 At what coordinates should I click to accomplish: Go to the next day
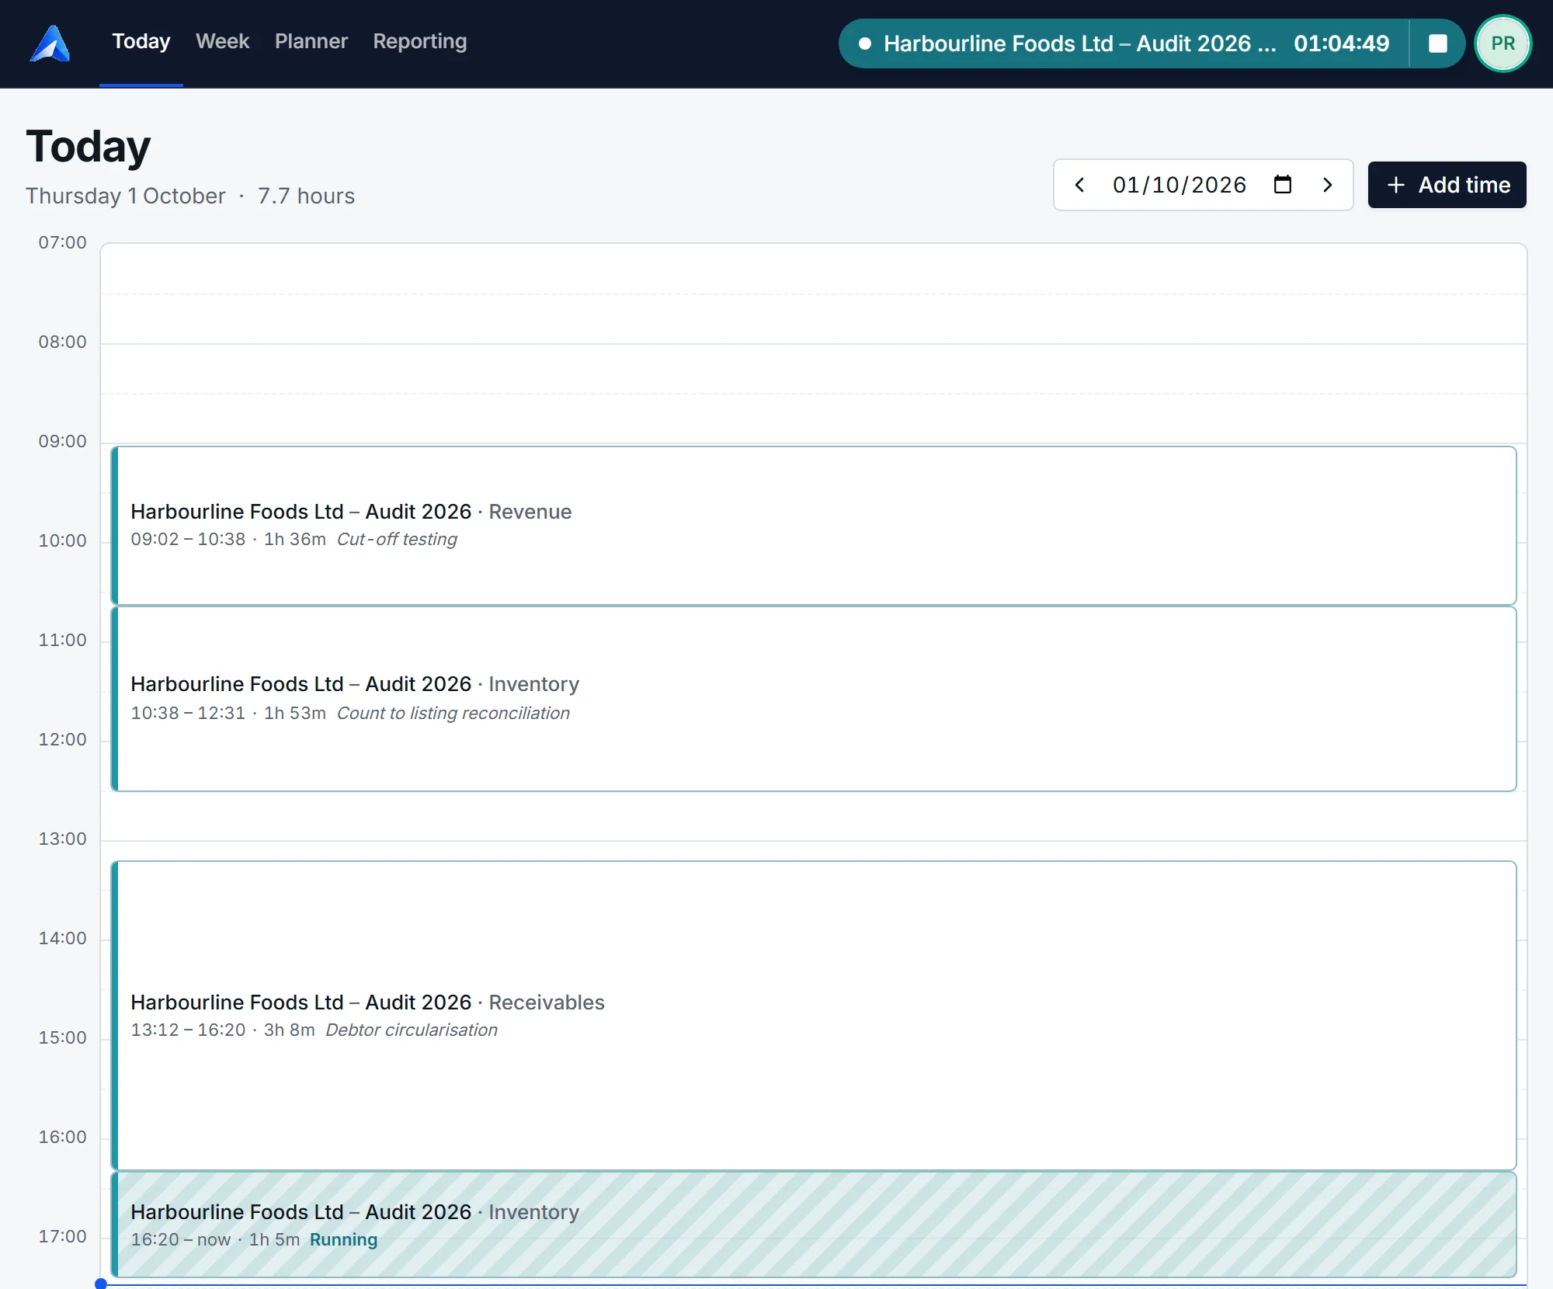click(x=1328, y=185)
